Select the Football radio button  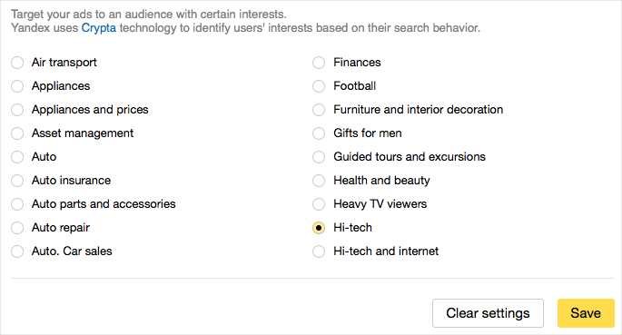[x=319, y=86]
